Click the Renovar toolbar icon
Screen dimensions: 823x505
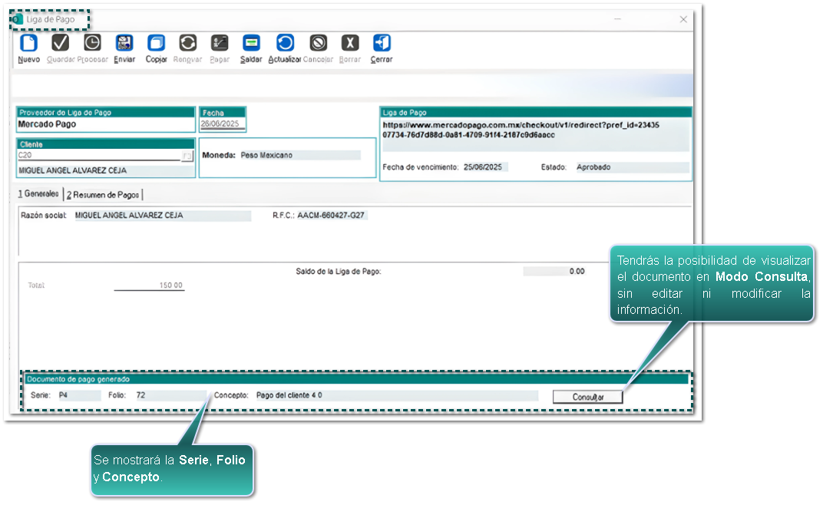(x=187, y=44)
